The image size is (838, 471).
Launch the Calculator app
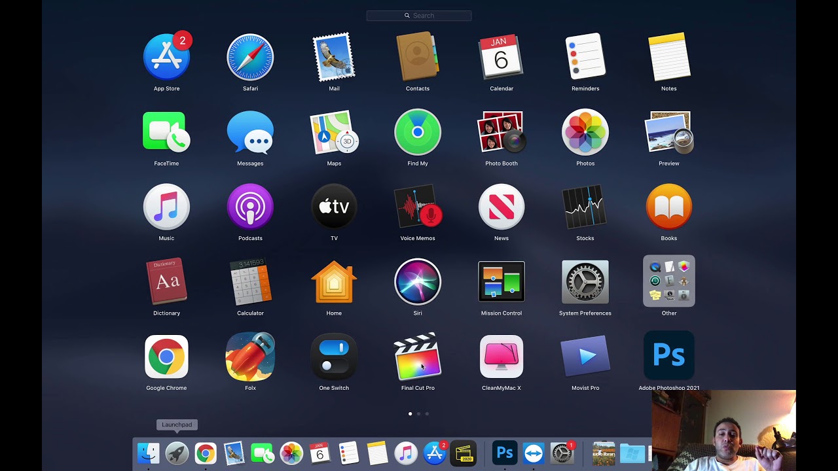pyautogui.click(x=250, y=282)
